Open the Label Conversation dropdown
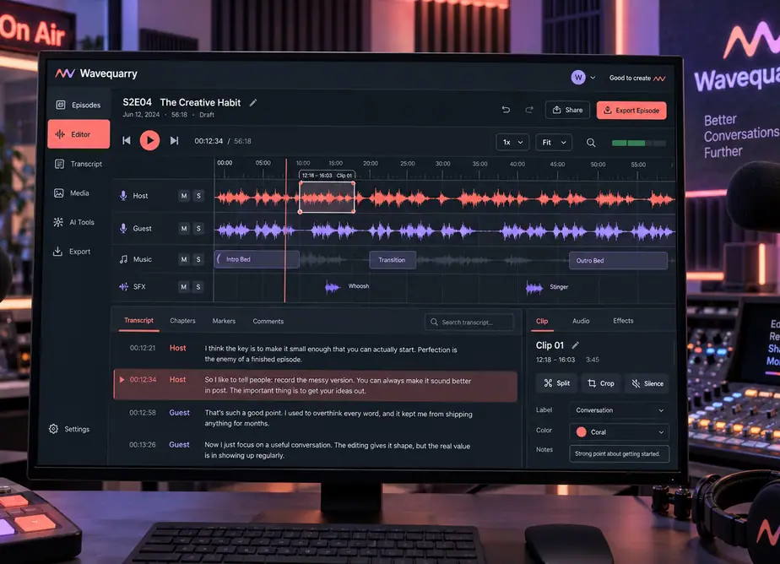780x564 pixels. click(x=619, y=410)
